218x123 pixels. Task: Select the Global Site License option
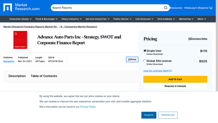(145, 61)
